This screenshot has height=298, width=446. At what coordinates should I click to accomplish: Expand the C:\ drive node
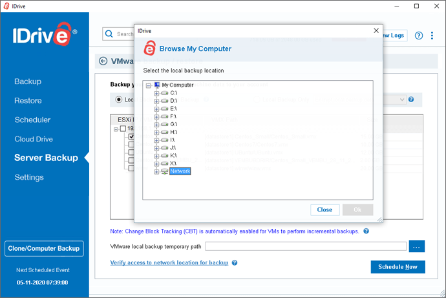pos(156,93)
